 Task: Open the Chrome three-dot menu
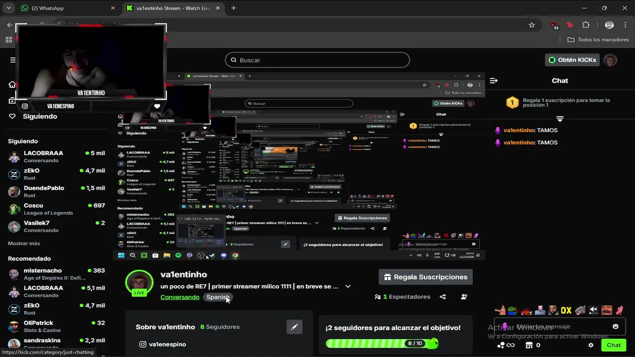pos(625,25)
